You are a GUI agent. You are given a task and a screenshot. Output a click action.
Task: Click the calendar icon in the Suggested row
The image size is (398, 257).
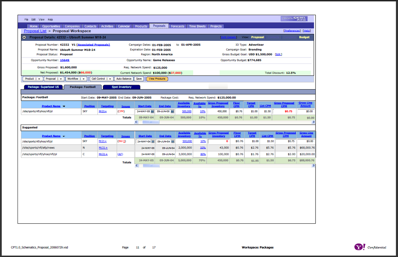153,141
